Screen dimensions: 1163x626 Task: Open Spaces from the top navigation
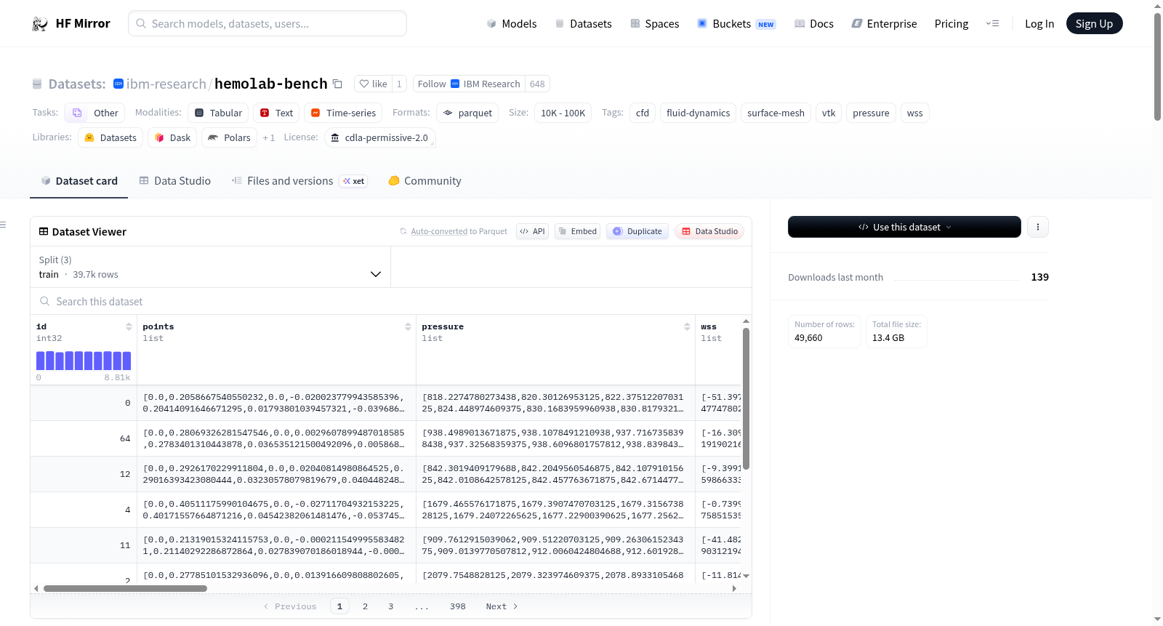(654, 24)
